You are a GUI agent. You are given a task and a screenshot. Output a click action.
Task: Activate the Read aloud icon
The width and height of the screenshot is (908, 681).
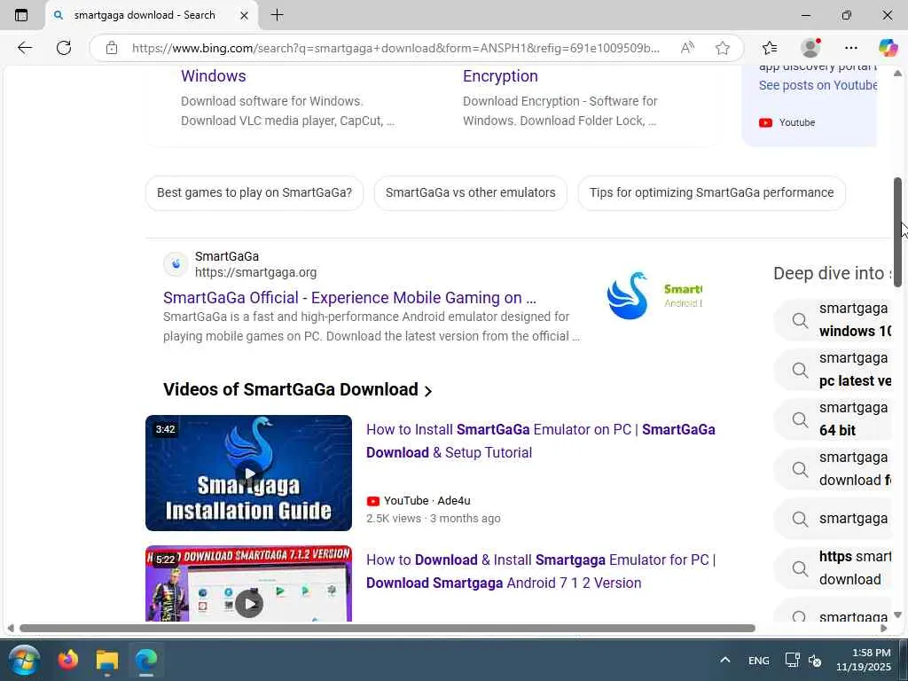[x=687, y=48]
